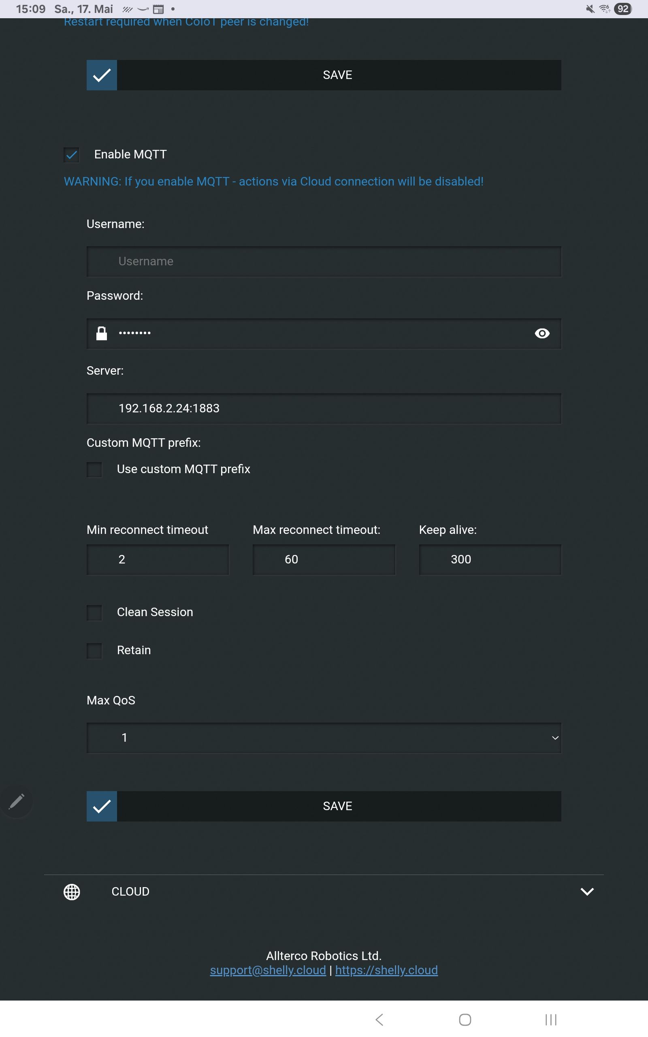Enable the Clean Session checkbox
This screenshot has height=1037, width=648.
point(94,613)
